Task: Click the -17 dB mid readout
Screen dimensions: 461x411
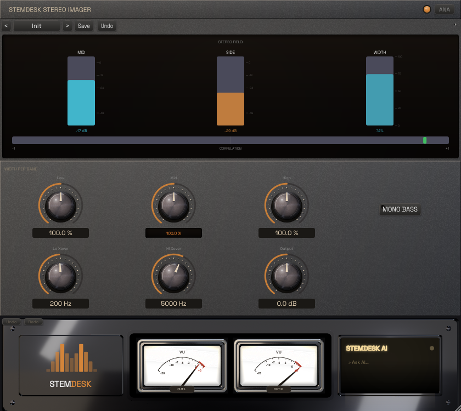Action: tap(81, 130)
